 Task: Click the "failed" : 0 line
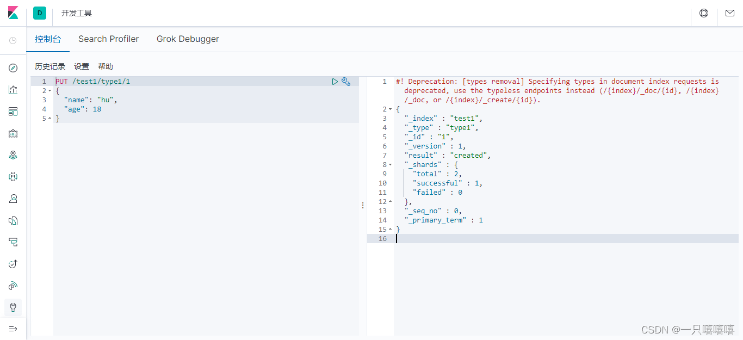coord(437,193)
